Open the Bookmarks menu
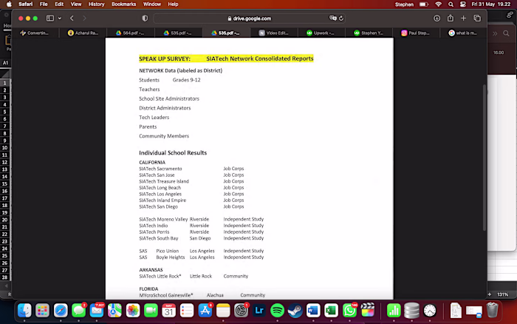517x324 pixels. point(123,4)
